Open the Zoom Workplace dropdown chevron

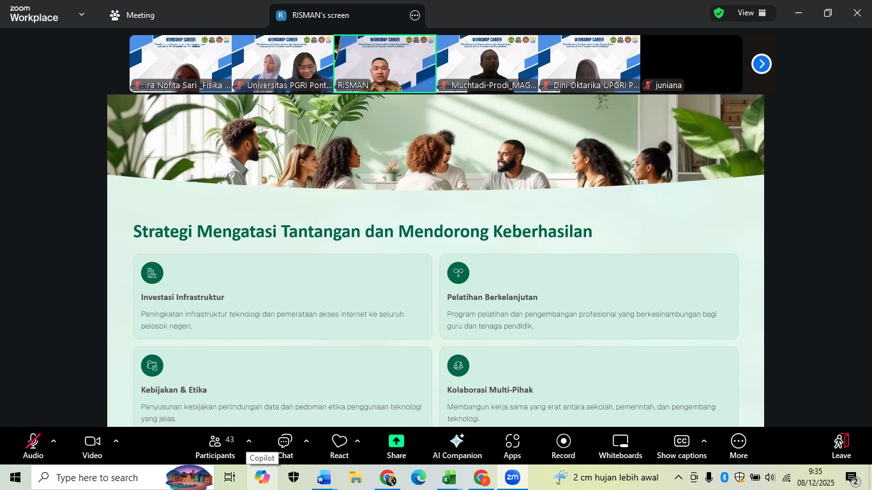click(81, 15)
